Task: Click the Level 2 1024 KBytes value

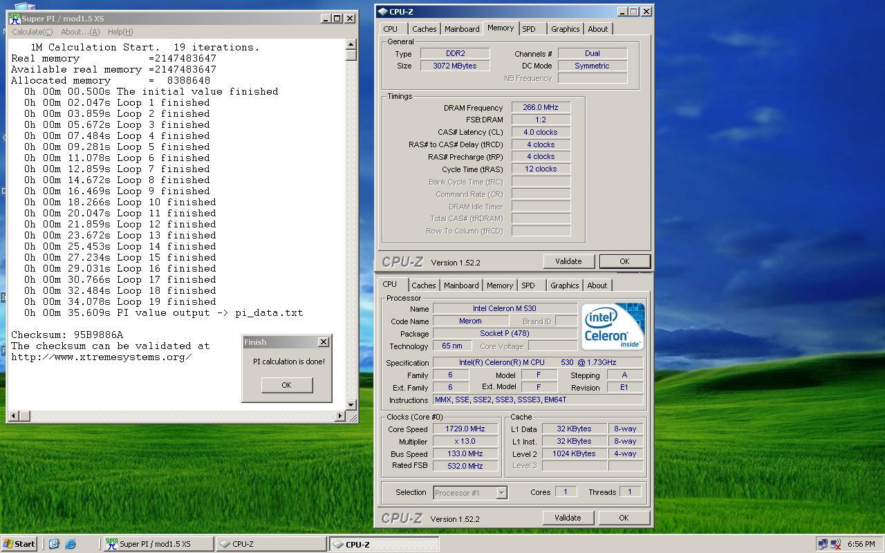Action: tap(574, 453)
